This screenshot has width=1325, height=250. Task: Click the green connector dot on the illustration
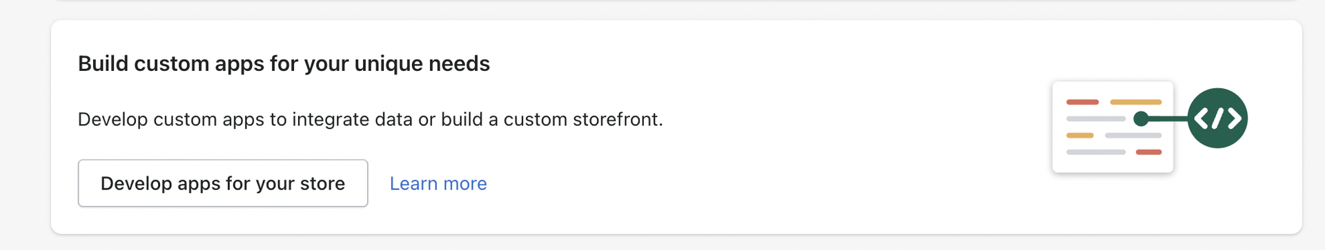1141,118
